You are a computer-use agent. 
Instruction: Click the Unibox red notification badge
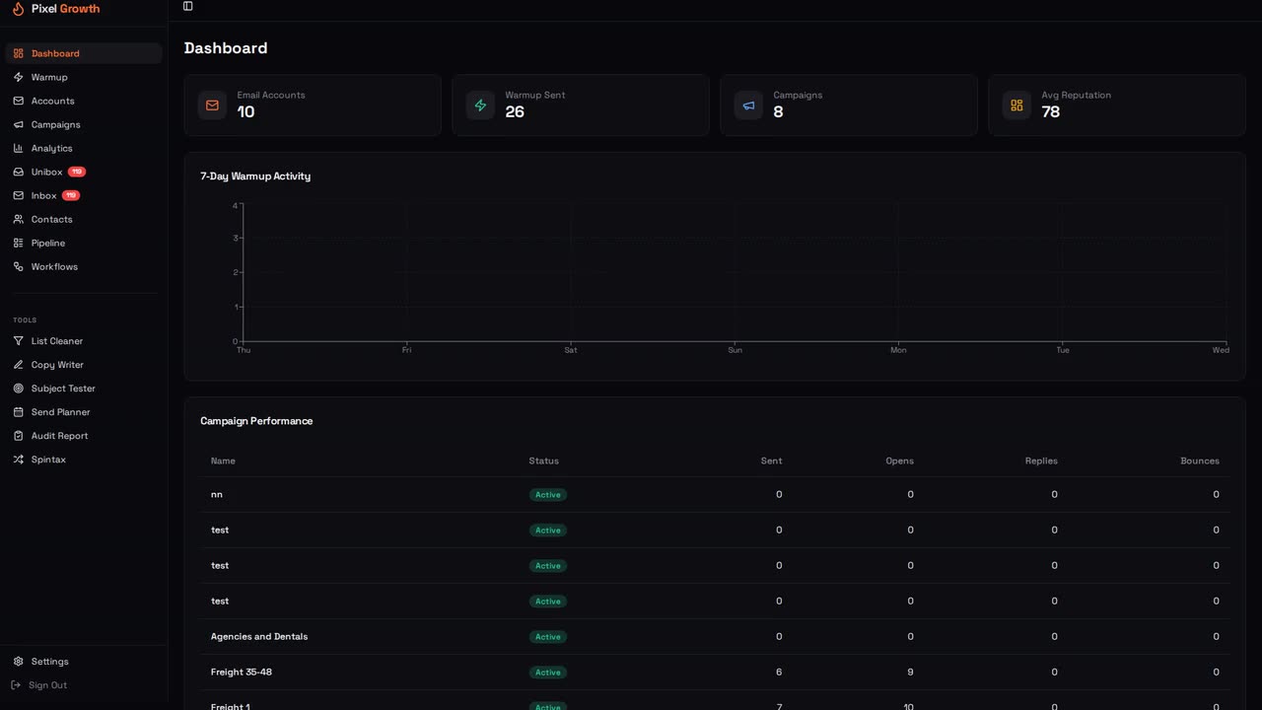77,172
